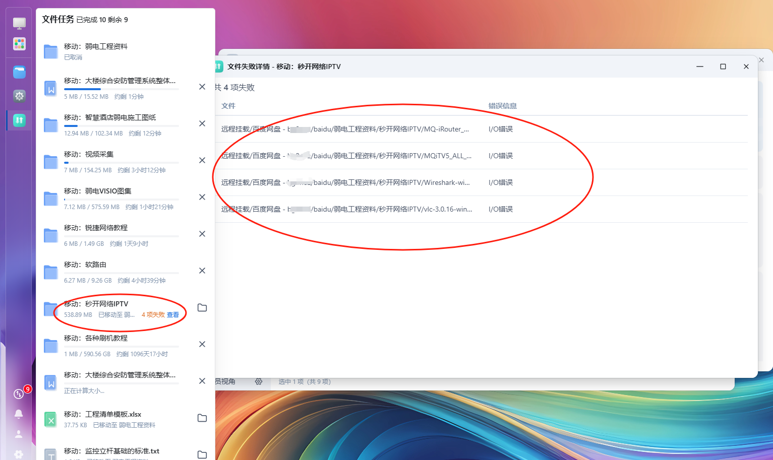Cancel the 软路由 move task
Image resolution: width=773 pixels, height=460 pixels.
click(202, 271)
